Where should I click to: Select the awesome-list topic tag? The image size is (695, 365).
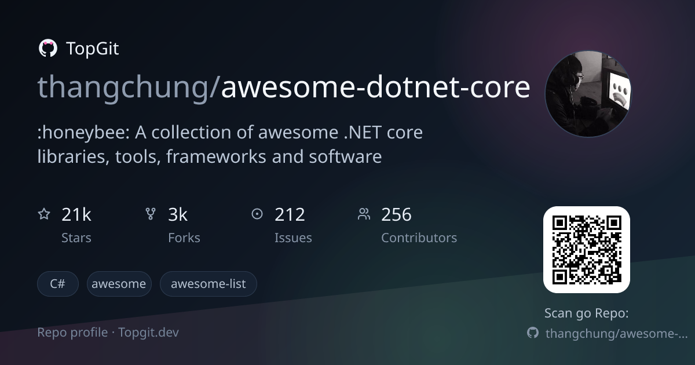point(208,284)
